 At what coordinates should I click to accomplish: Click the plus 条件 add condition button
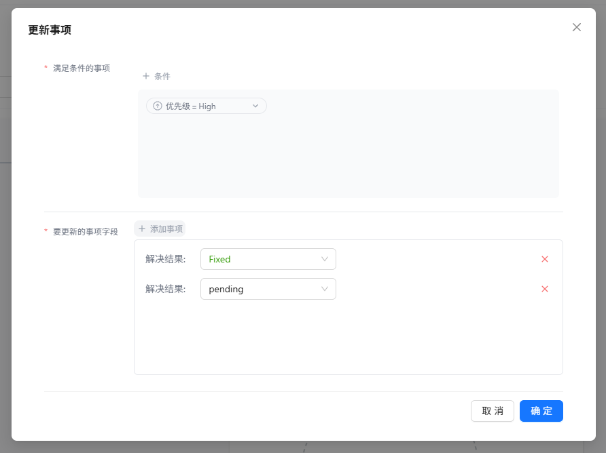pos(156,76)
